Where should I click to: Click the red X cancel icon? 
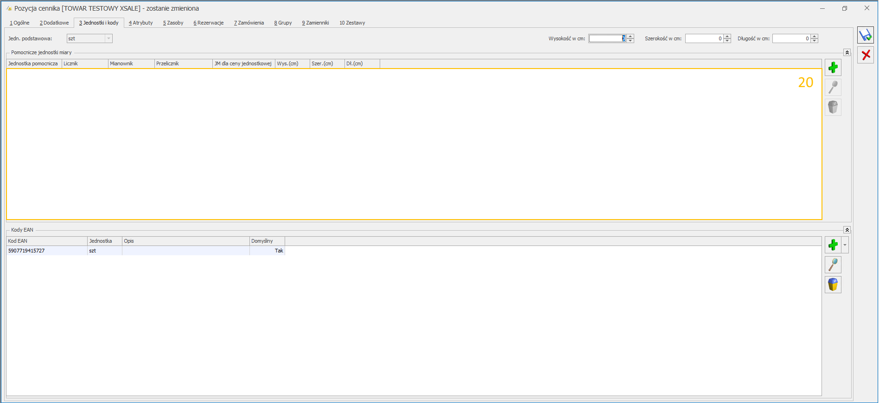point(865,55)
